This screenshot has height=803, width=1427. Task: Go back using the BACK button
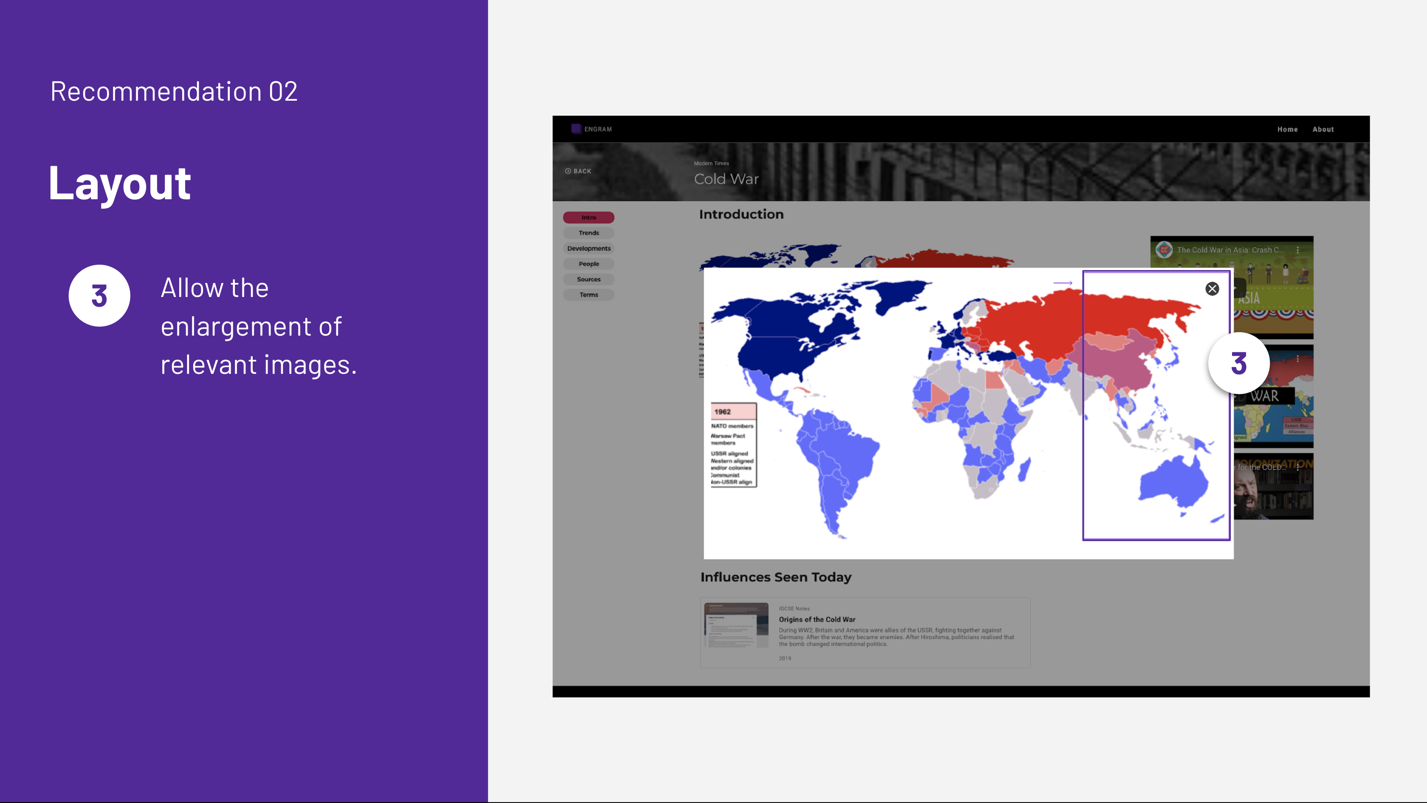[x=578, y=171]
